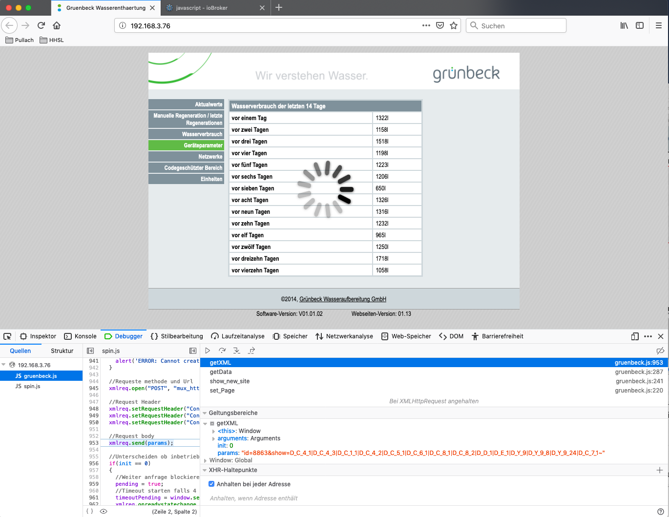Open devtools options three-dot menu
Image resolution: width=669 pixels, height=517 pixels.
[648, 336]
